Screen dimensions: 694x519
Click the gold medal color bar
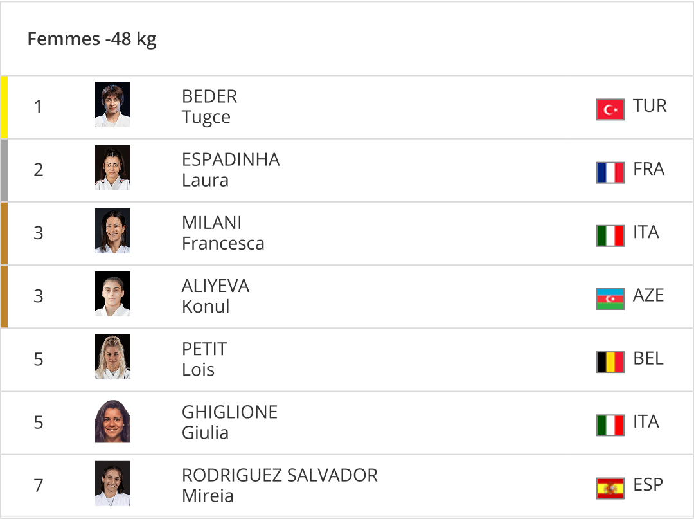coord(4,107)
